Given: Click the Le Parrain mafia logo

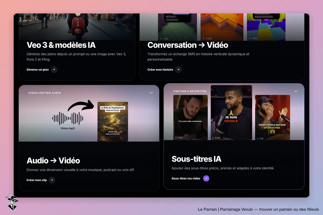Looking at the screenshot, I should pyautogui.click(x=11, y=203).
